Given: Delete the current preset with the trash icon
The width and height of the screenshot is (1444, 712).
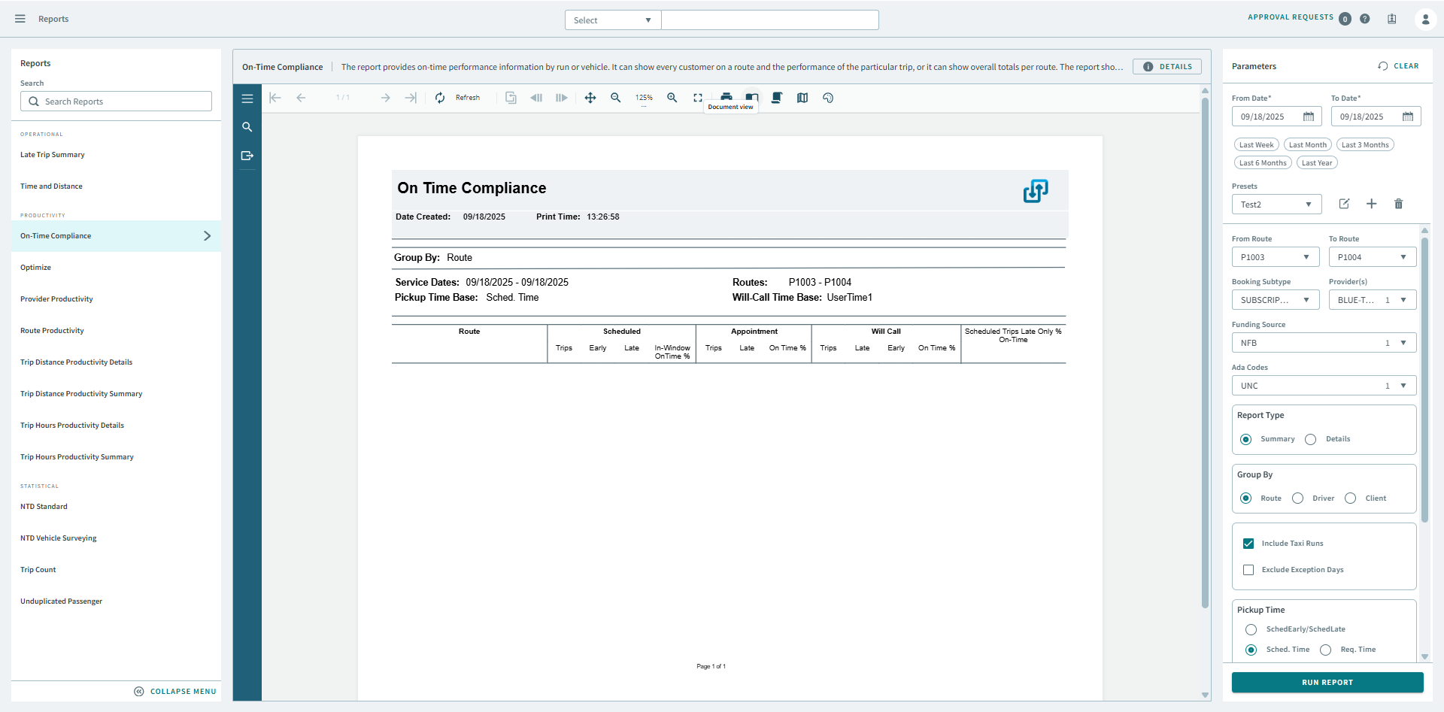Looking at the screenshot, I should tap(1399, 204).
